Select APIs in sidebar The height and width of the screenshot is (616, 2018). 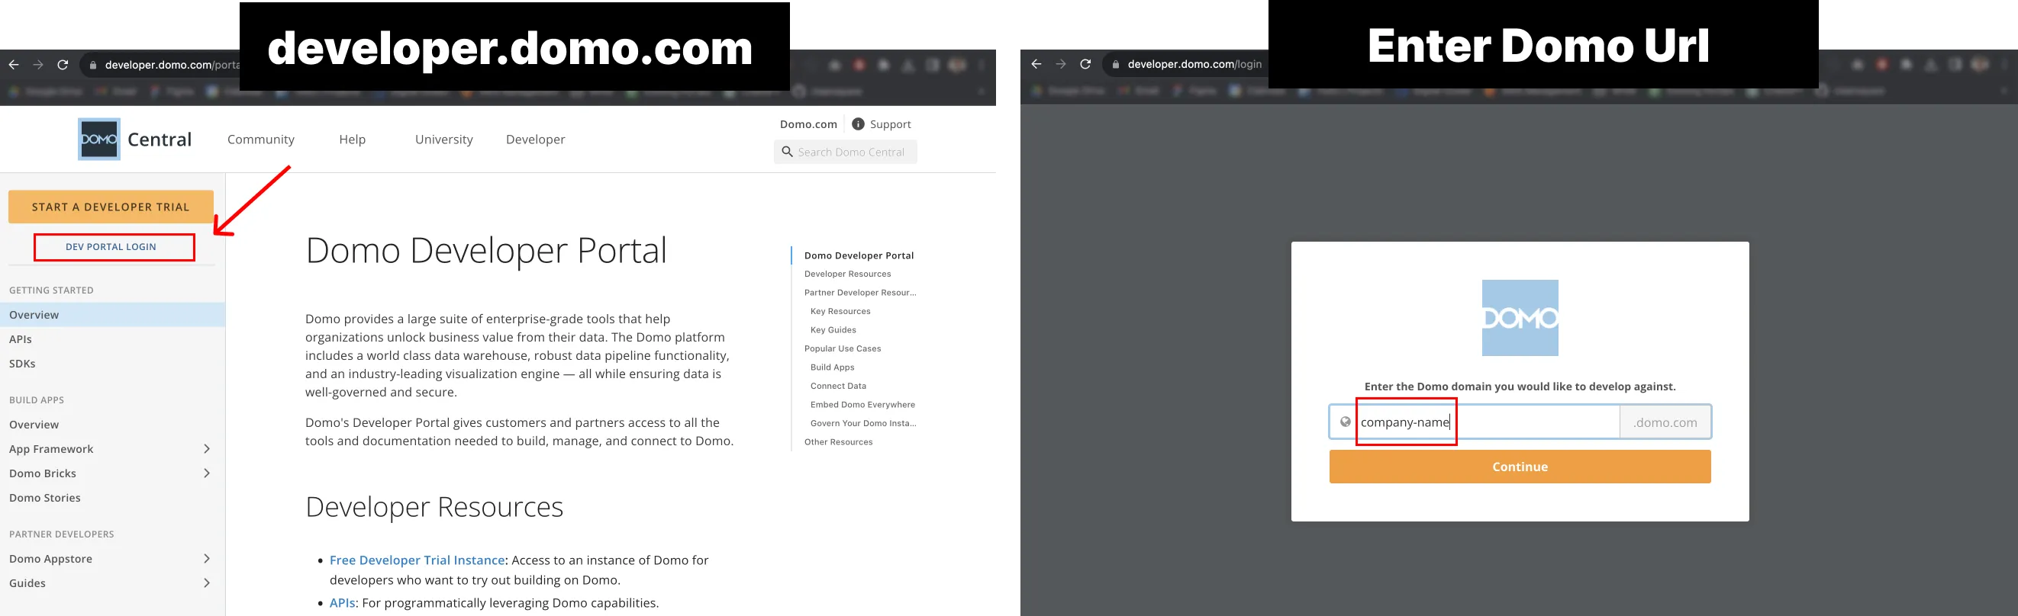coord(21,339)
